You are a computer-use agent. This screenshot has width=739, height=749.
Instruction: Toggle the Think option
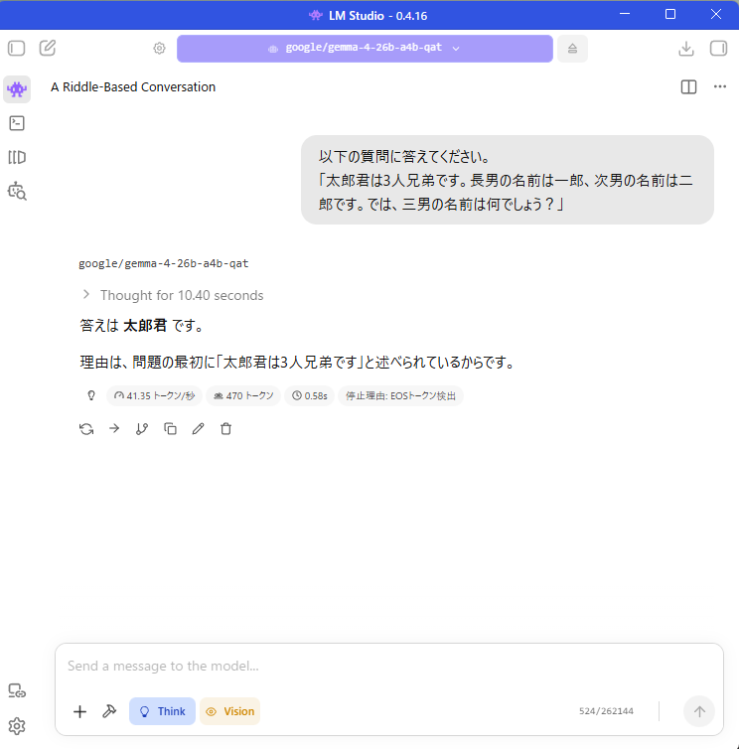(x=163, y=711)
